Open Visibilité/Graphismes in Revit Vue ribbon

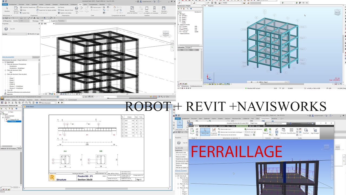pos(28,7)
